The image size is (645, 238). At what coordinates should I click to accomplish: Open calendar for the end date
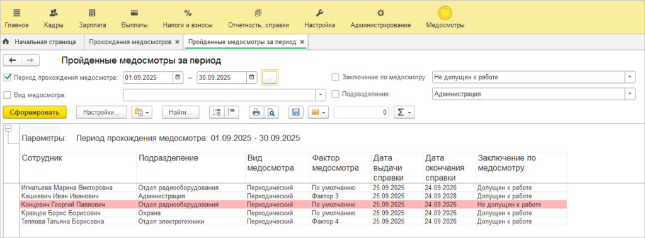tap(252, 77)
